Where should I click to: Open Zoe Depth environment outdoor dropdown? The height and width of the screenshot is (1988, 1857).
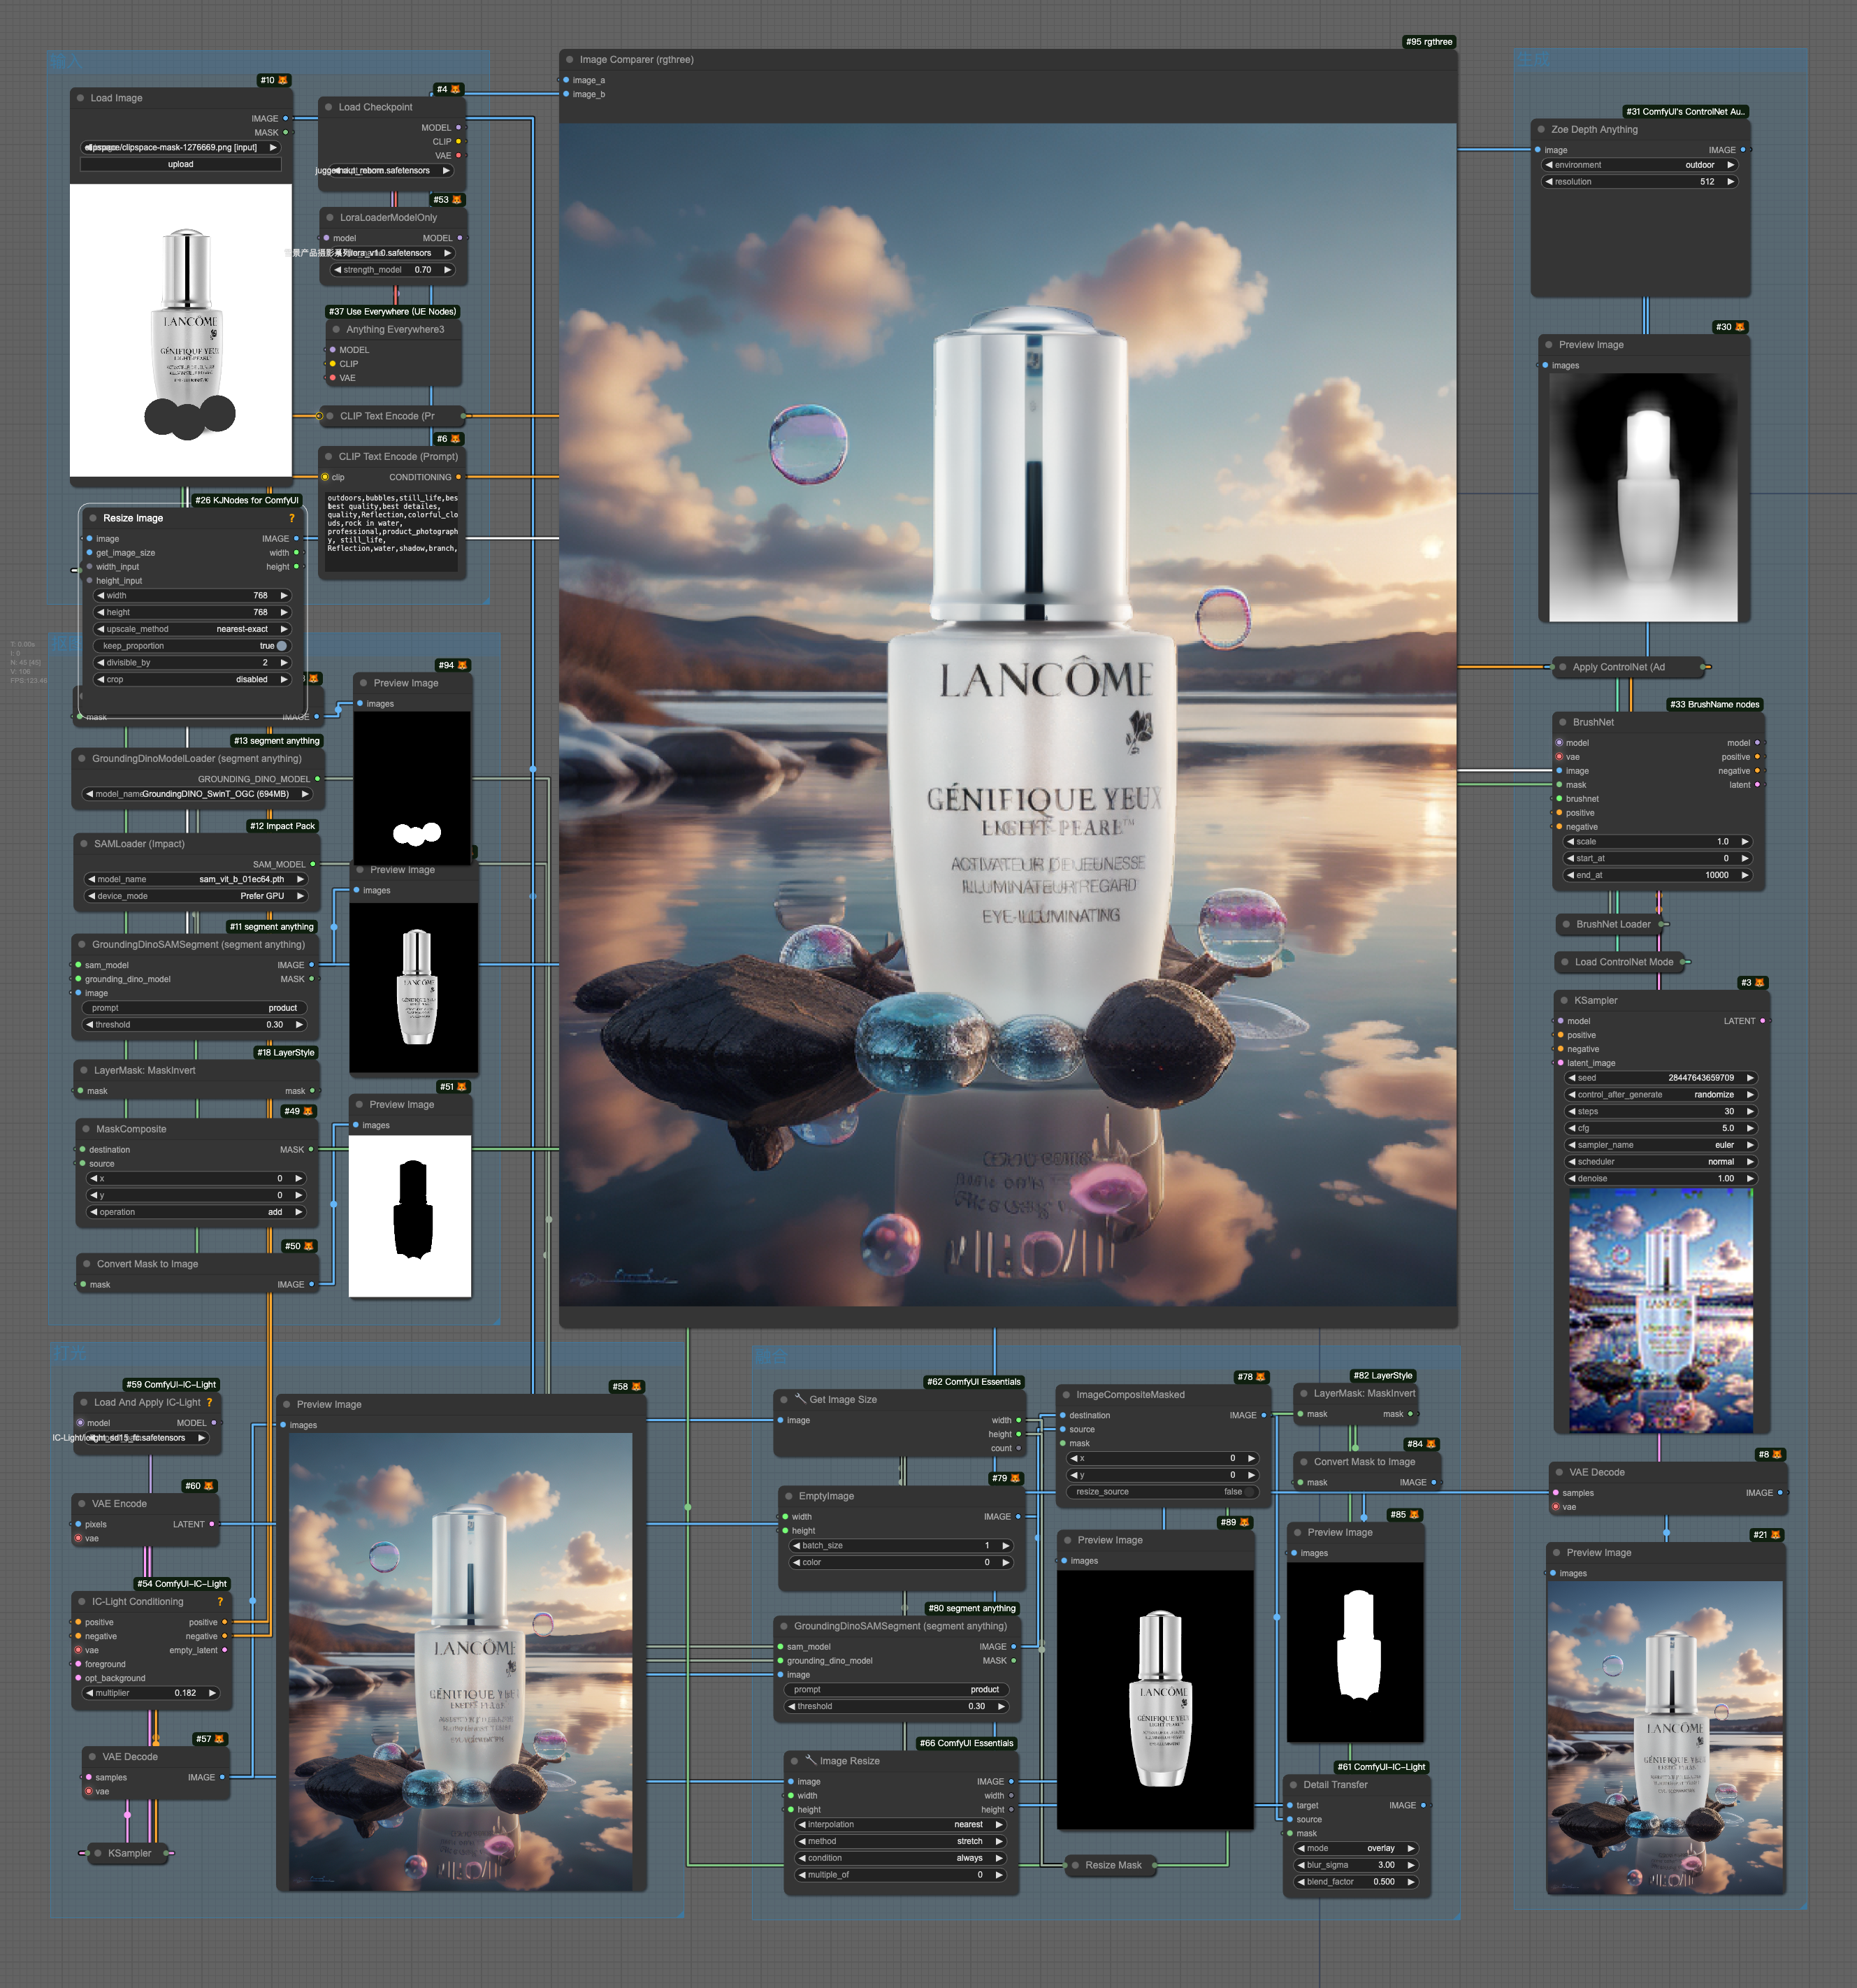[x=1640, y=165]
